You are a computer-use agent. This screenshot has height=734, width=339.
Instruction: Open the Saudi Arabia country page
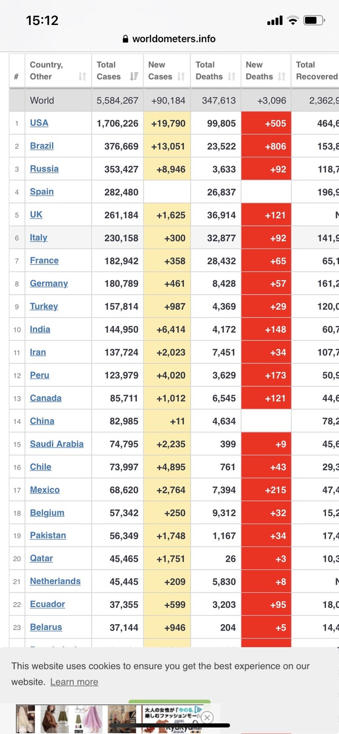(57, 444)
